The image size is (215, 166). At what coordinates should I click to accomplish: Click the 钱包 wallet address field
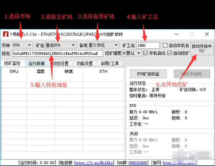coord(57,53)
